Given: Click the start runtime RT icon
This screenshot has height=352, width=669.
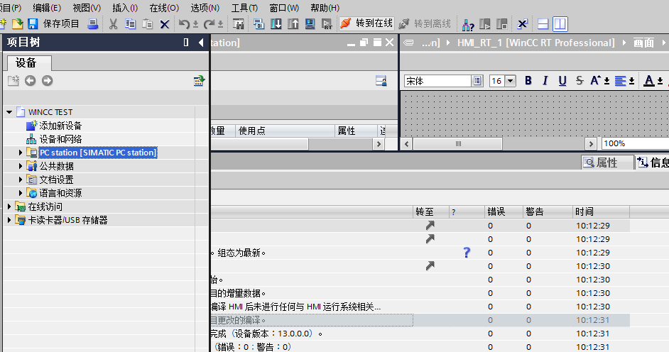Looking at the screenshot, I should pyautogui.click(x=327, y=24).
